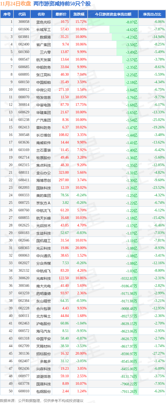Click stock code 600760

click(x=24, y=210)
